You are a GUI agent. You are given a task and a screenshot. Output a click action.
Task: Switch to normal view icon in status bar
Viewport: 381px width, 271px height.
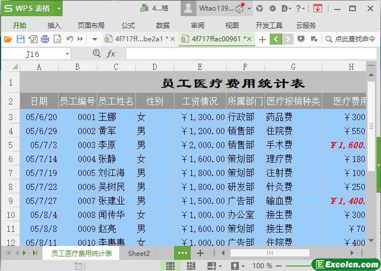(170, 266)
